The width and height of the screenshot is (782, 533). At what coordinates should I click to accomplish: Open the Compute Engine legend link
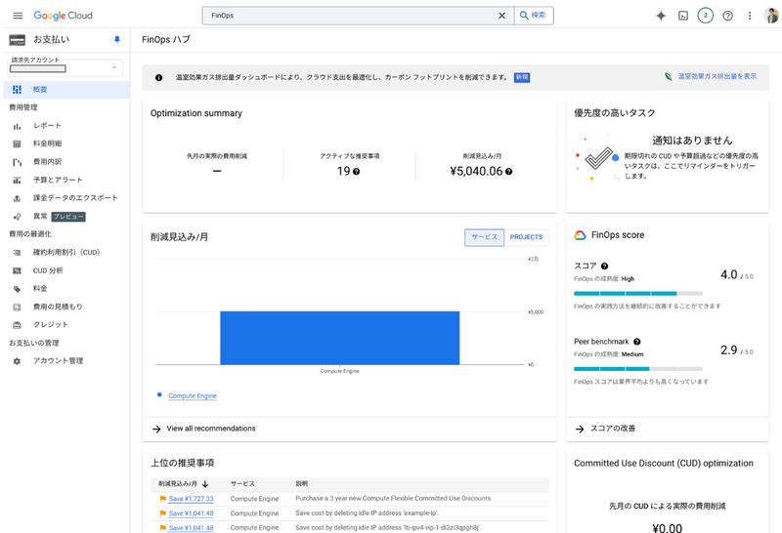(193, 395)
